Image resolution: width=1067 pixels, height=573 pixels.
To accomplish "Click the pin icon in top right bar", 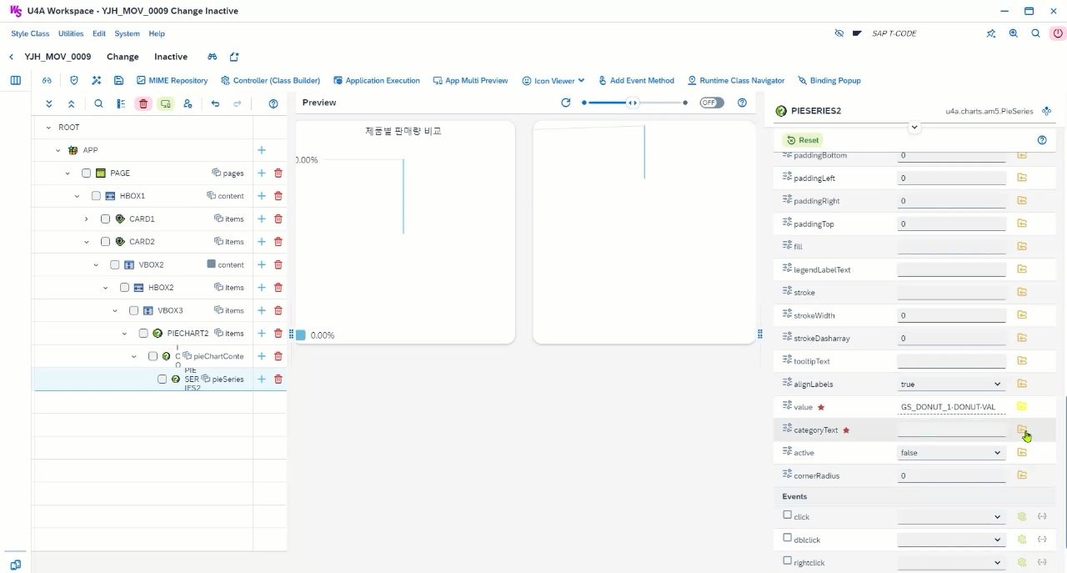I will [x=991, y=33].
